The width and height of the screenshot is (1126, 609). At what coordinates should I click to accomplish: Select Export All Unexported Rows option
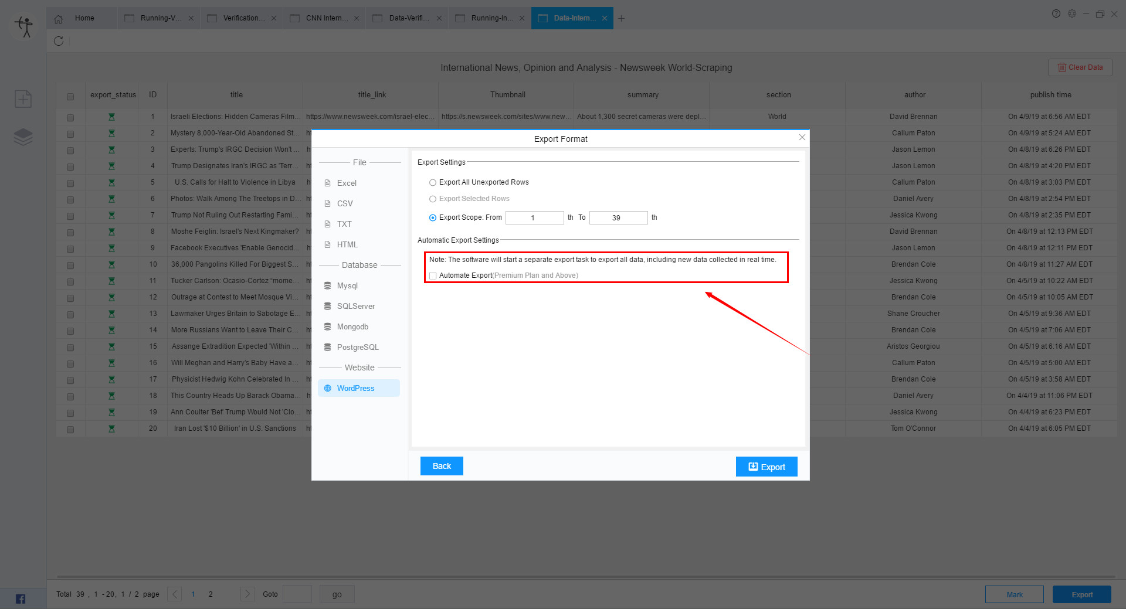coord(433,182)
